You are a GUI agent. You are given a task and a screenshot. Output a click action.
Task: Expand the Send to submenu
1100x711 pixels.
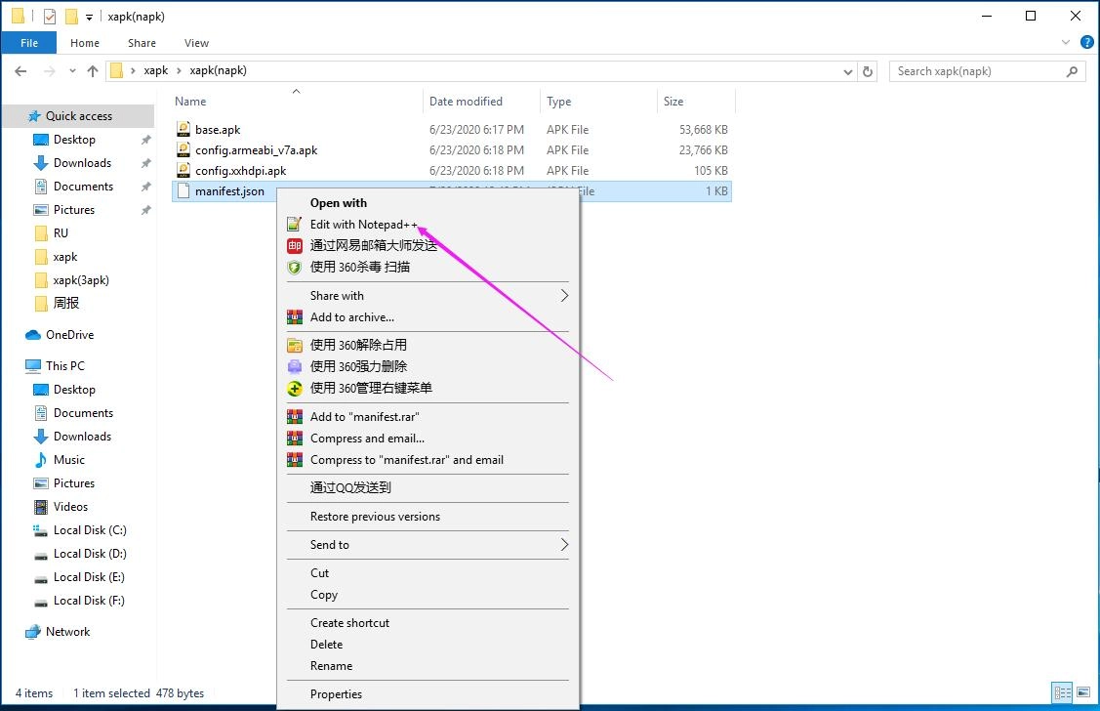[x=329, y=545]
